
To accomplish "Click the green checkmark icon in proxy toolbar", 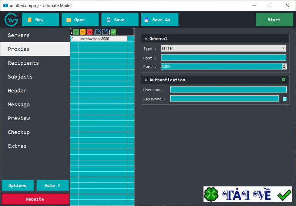I will (113, 32).
